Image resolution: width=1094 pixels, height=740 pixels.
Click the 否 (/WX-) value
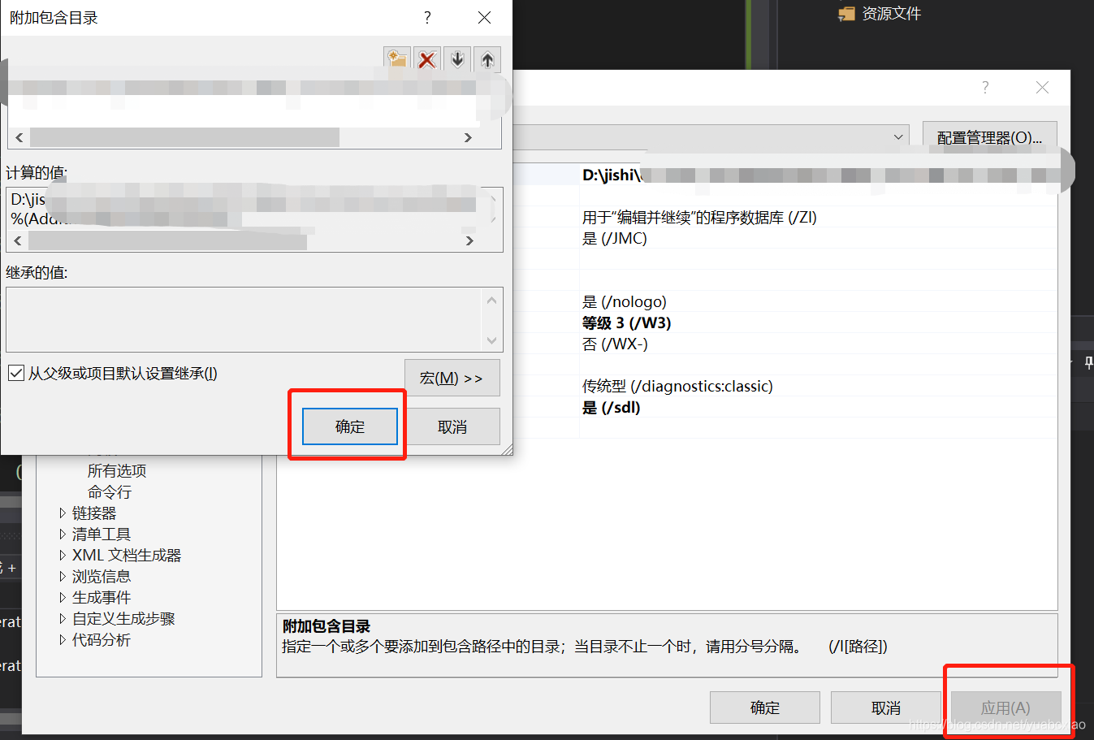pos(615,344)
